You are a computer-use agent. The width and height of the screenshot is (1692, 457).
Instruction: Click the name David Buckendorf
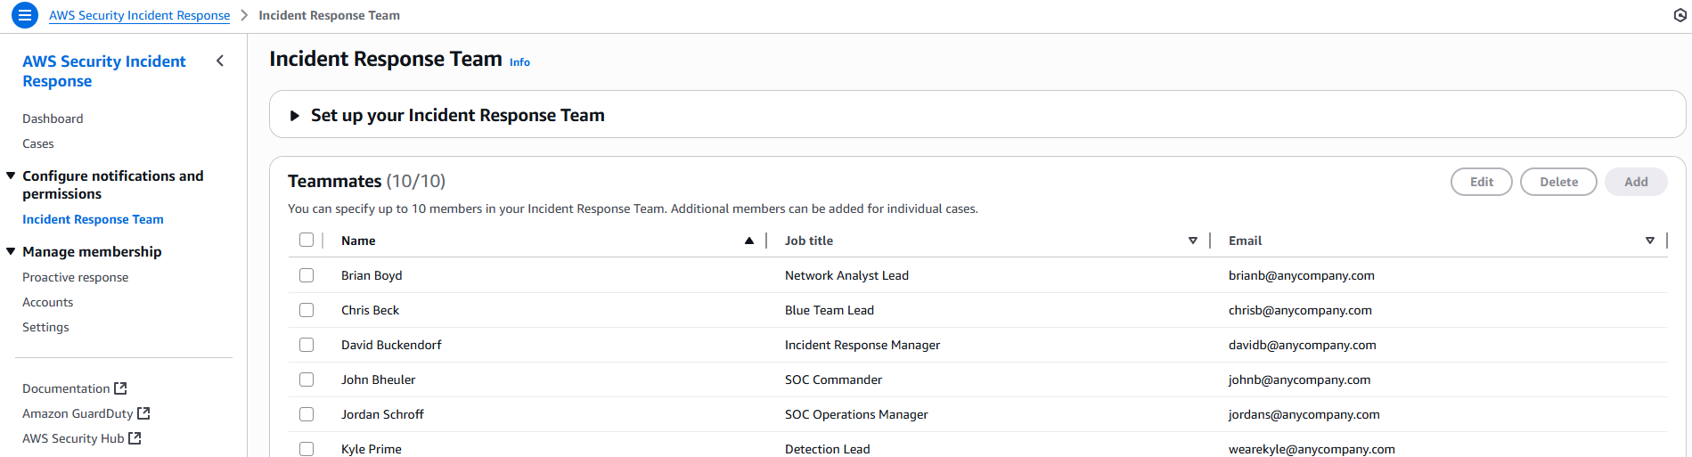pyautogui.click(x=391, y=345)
